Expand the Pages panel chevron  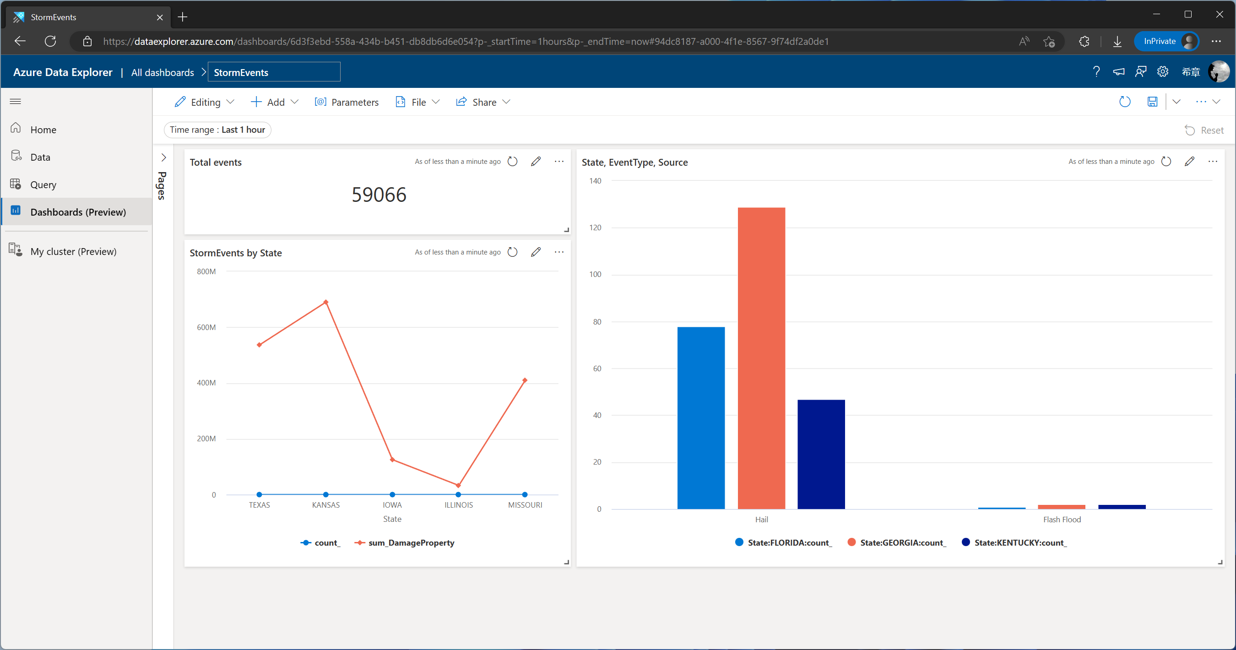click(x=163, y=157)
